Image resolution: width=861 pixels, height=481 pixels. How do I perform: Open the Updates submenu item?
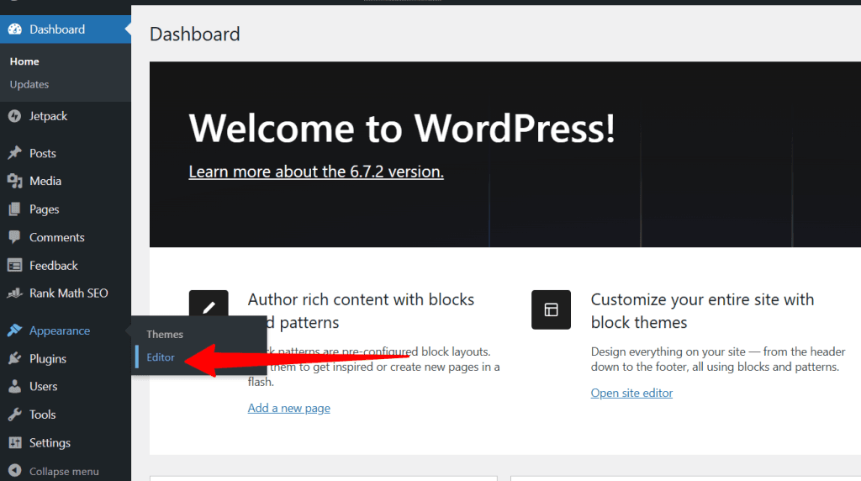point(29,84)
